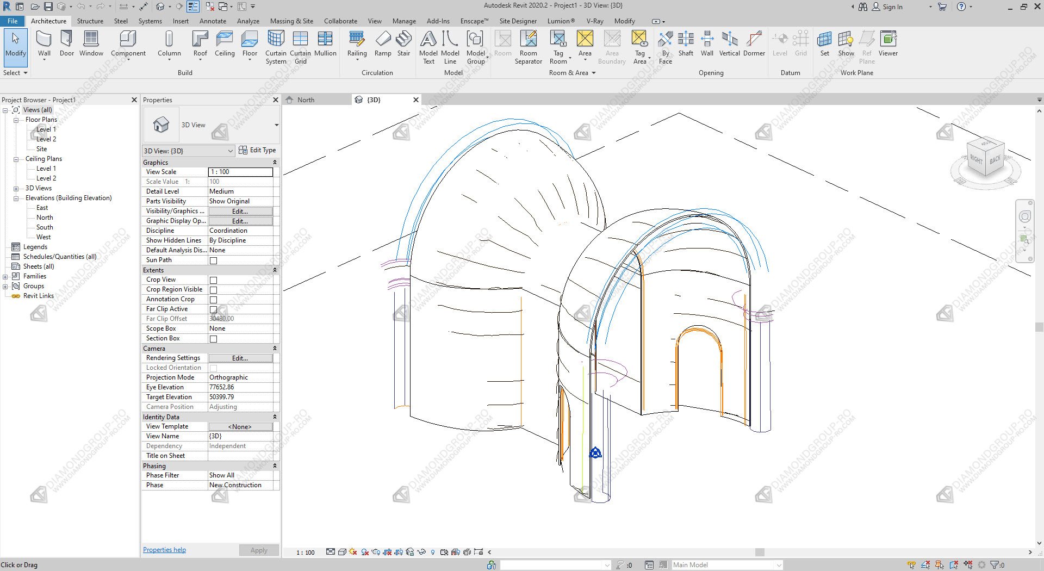
Task: Select the Wall tool in Build panel
Action: 44,44
